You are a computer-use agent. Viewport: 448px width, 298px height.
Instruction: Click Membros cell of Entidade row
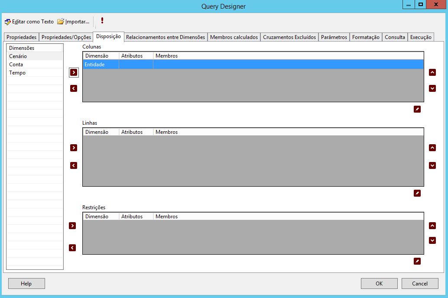(x=288, y=64)
